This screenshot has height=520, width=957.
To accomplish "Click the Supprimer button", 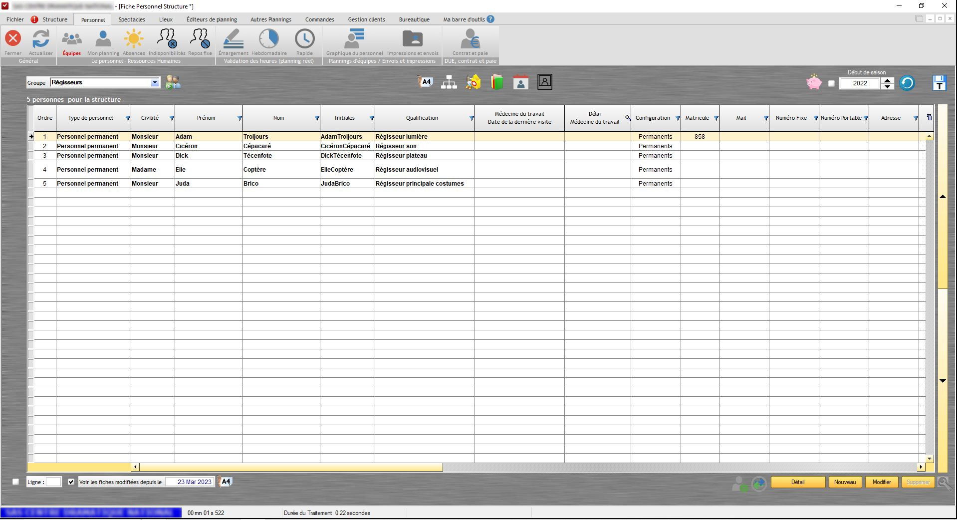I will point(918,482).
